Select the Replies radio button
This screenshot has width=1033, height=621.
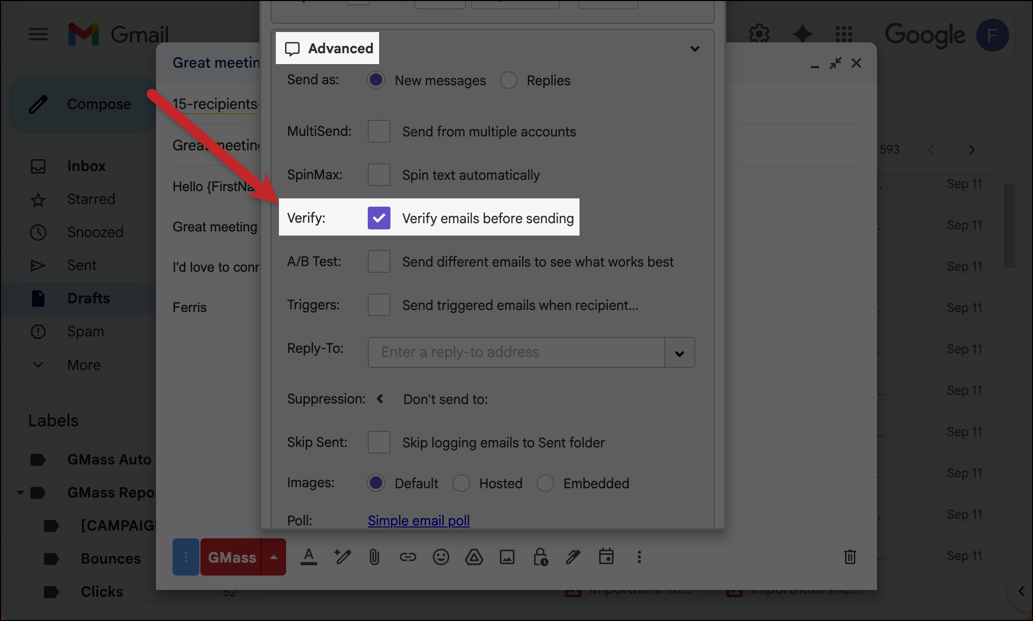pyautogui.click(x=509, y=80)
